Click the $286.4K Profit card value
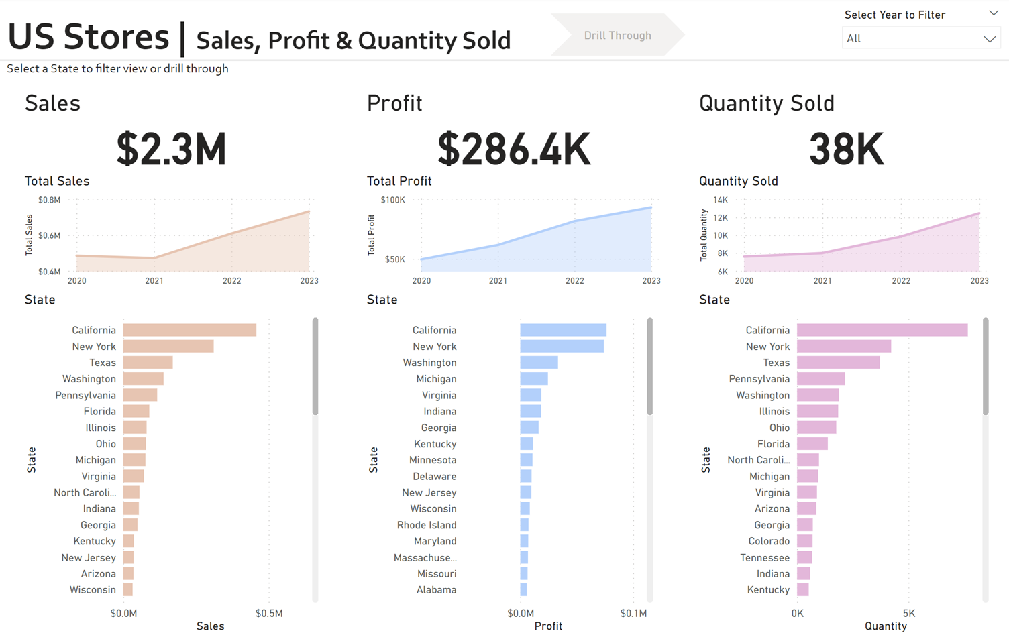 (x=514, y=149)
